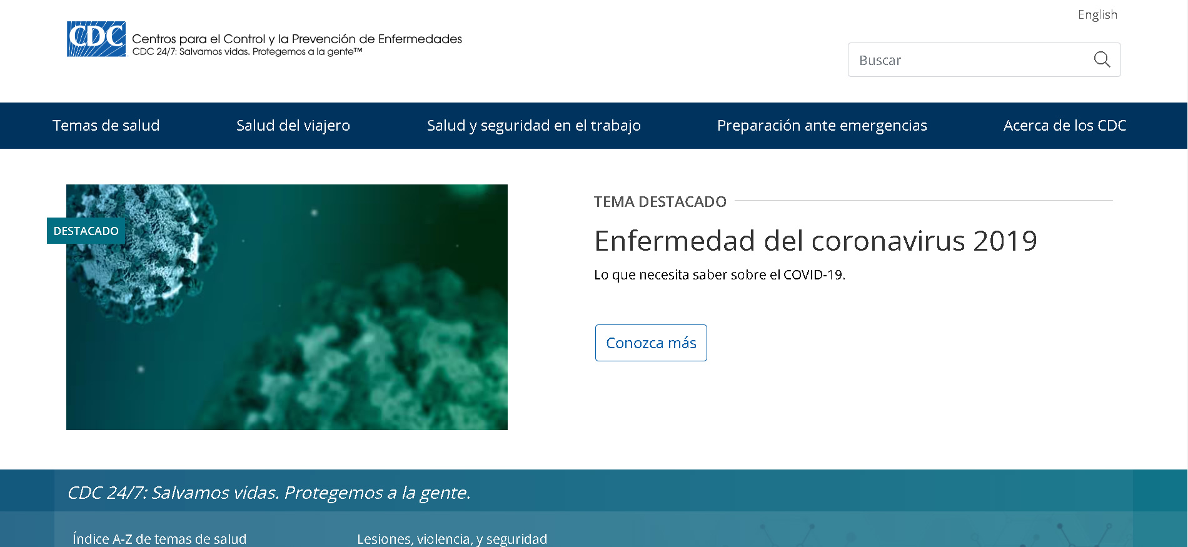
Task: Click the Conozca más button
Action: (x=651, y=343)
